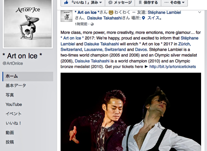207x151 pixels.
Task: Open Daisuke Takahashi link after 'Lambiel and'
Action: (101, 44)
